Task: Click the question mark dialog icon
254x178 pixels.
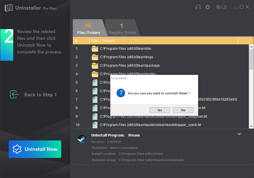Action: 121,93
